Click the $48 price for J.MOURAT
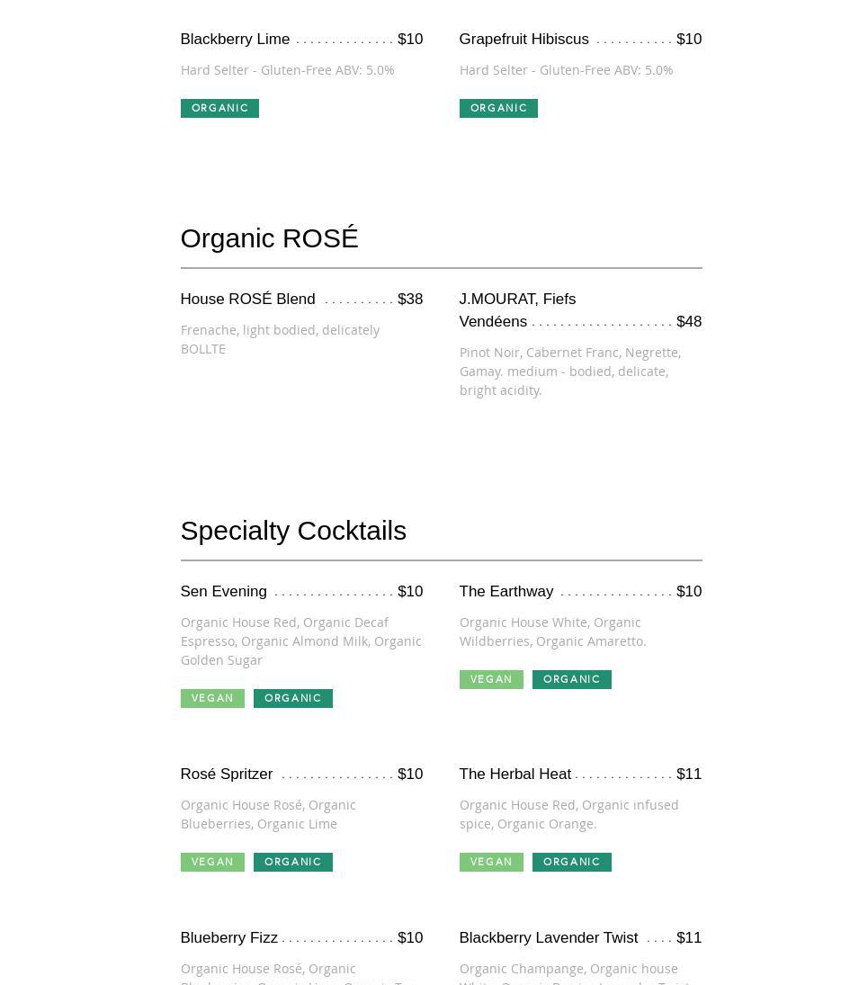The height and width of the screenshot is (985, 868). [689, 322]
